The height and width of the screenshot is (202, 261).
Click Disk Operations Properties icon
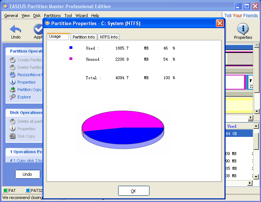click(13, 129)
